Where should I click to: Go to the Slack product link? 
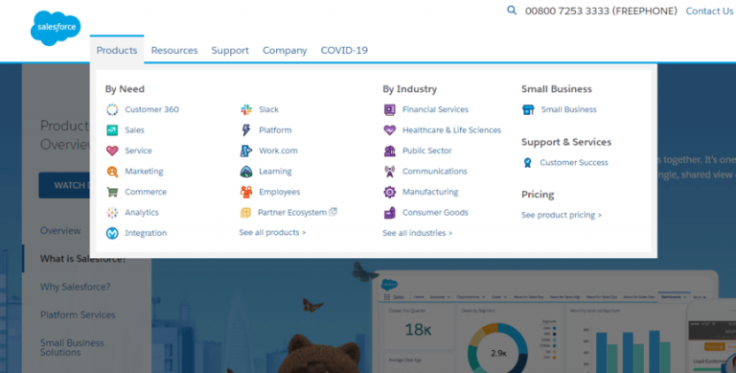coord(268,109)
